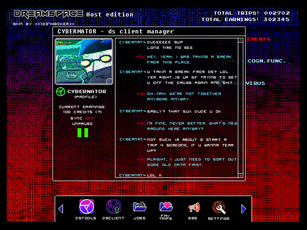Viewport: 307px width, 230px height.
Task: Open SETTINGS wrench icon in dock
Action: click(x=219, y=208)
